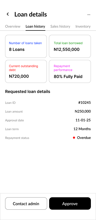The image size is (96, 220).
Task: Click the red Overdue status dot
Action: coord(74,138)
